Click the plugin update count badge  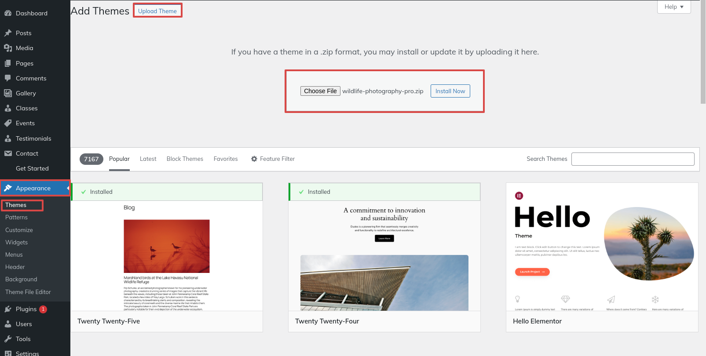pyautogui.click(x=43, y=309)
